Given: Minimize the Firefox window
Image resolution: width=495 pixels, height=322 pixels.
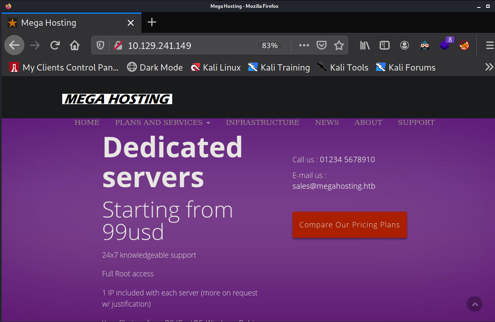Looking at the screenshot, I should pos(478,6).
